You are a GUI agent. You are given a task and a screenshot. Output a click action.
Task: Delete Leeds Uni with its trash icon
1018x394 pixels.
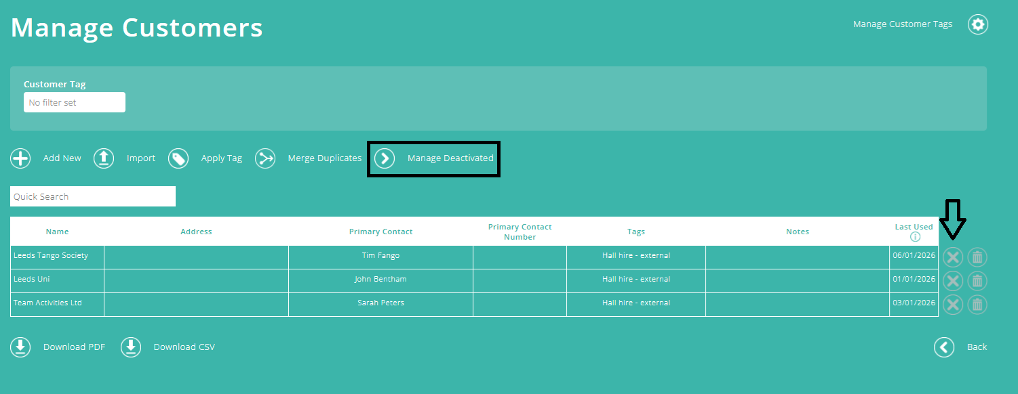click(x=977, y=280)
